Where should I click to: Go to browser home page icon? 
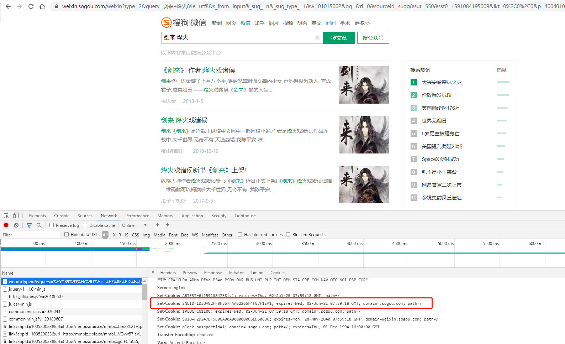(42, 6)
